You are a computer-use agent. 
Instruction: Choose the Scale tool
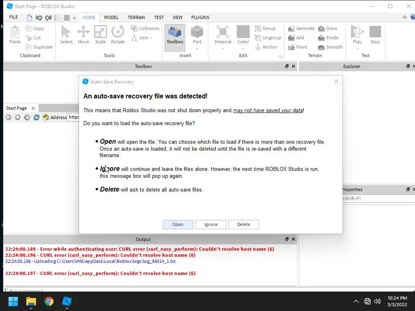101,35
